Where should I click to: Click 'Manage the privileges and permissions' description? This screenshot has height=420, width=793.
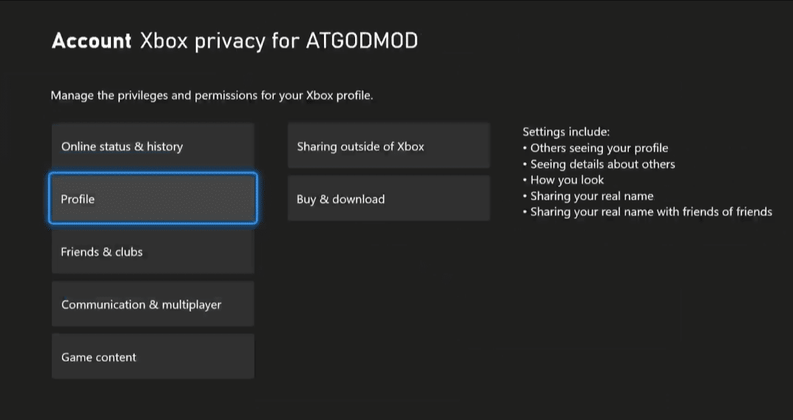pos(212,95)
